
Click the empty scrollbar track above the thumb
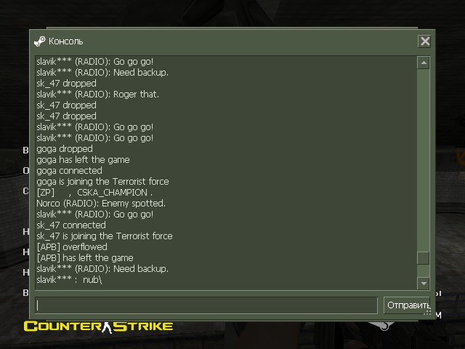pyautogui.click(x=423, y=160)
